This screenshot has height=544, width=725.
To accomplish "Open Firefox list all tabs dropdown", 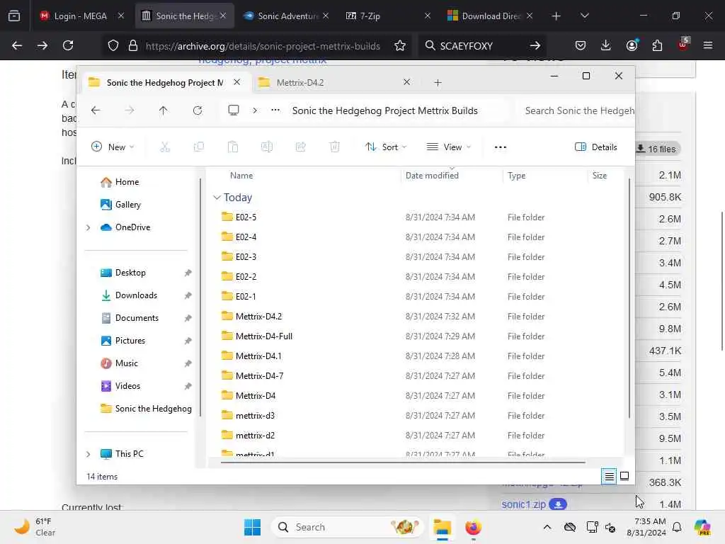I will pos(584,16).
